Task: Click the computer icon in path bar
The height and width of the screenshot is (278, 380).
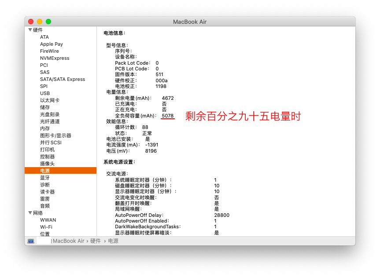Action: (31, 241)
